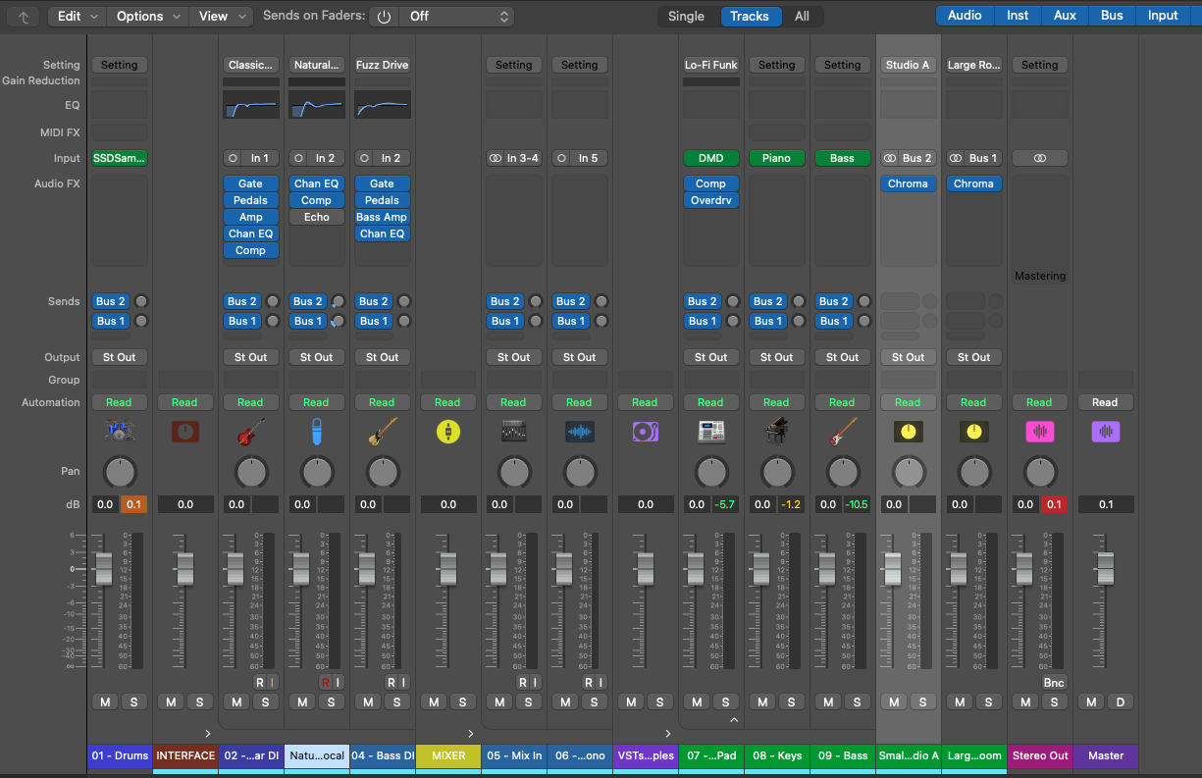The height and width of the screenshot is (778, 1202).
Task: Click the blue waveform icon on 06 Mono channel
Action: (579, 431)
